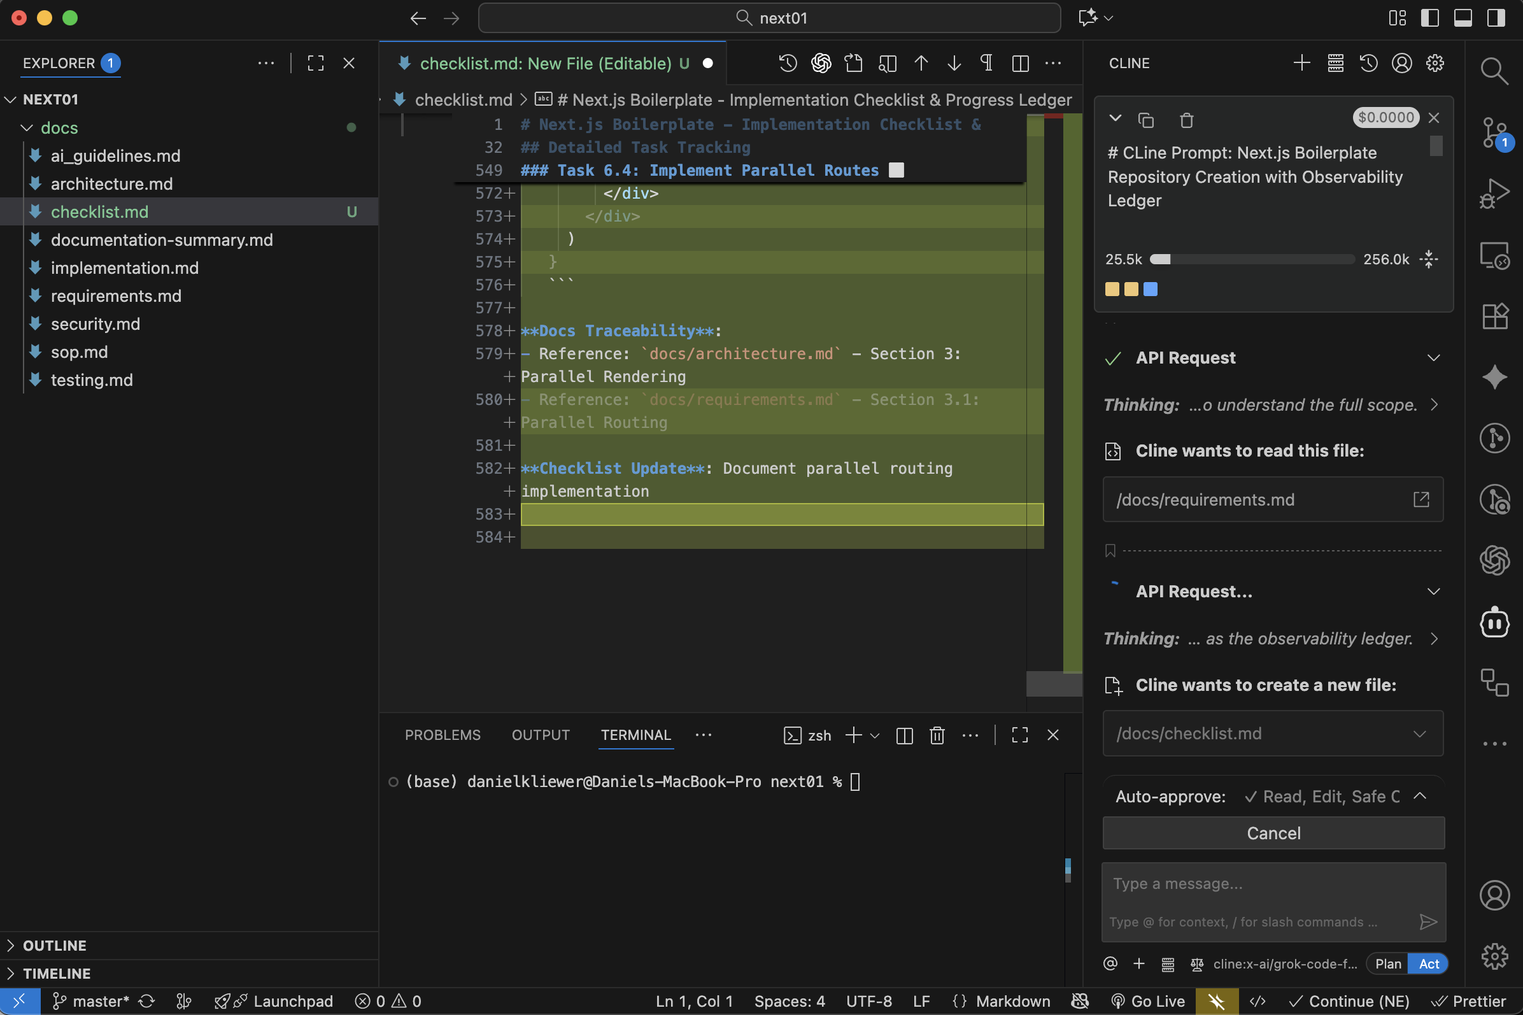Click the context usage progress bar
Screen dimensions: 1523x1015
click(1251, 260)
